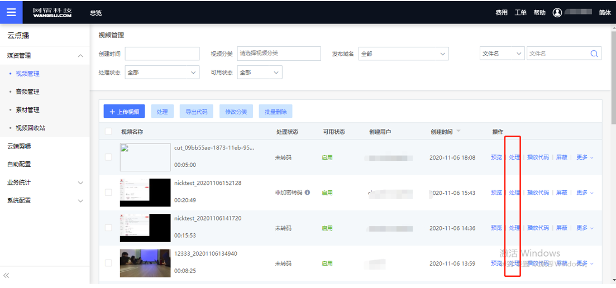Expand the 业务统计 sidebar section

(80, 183)
